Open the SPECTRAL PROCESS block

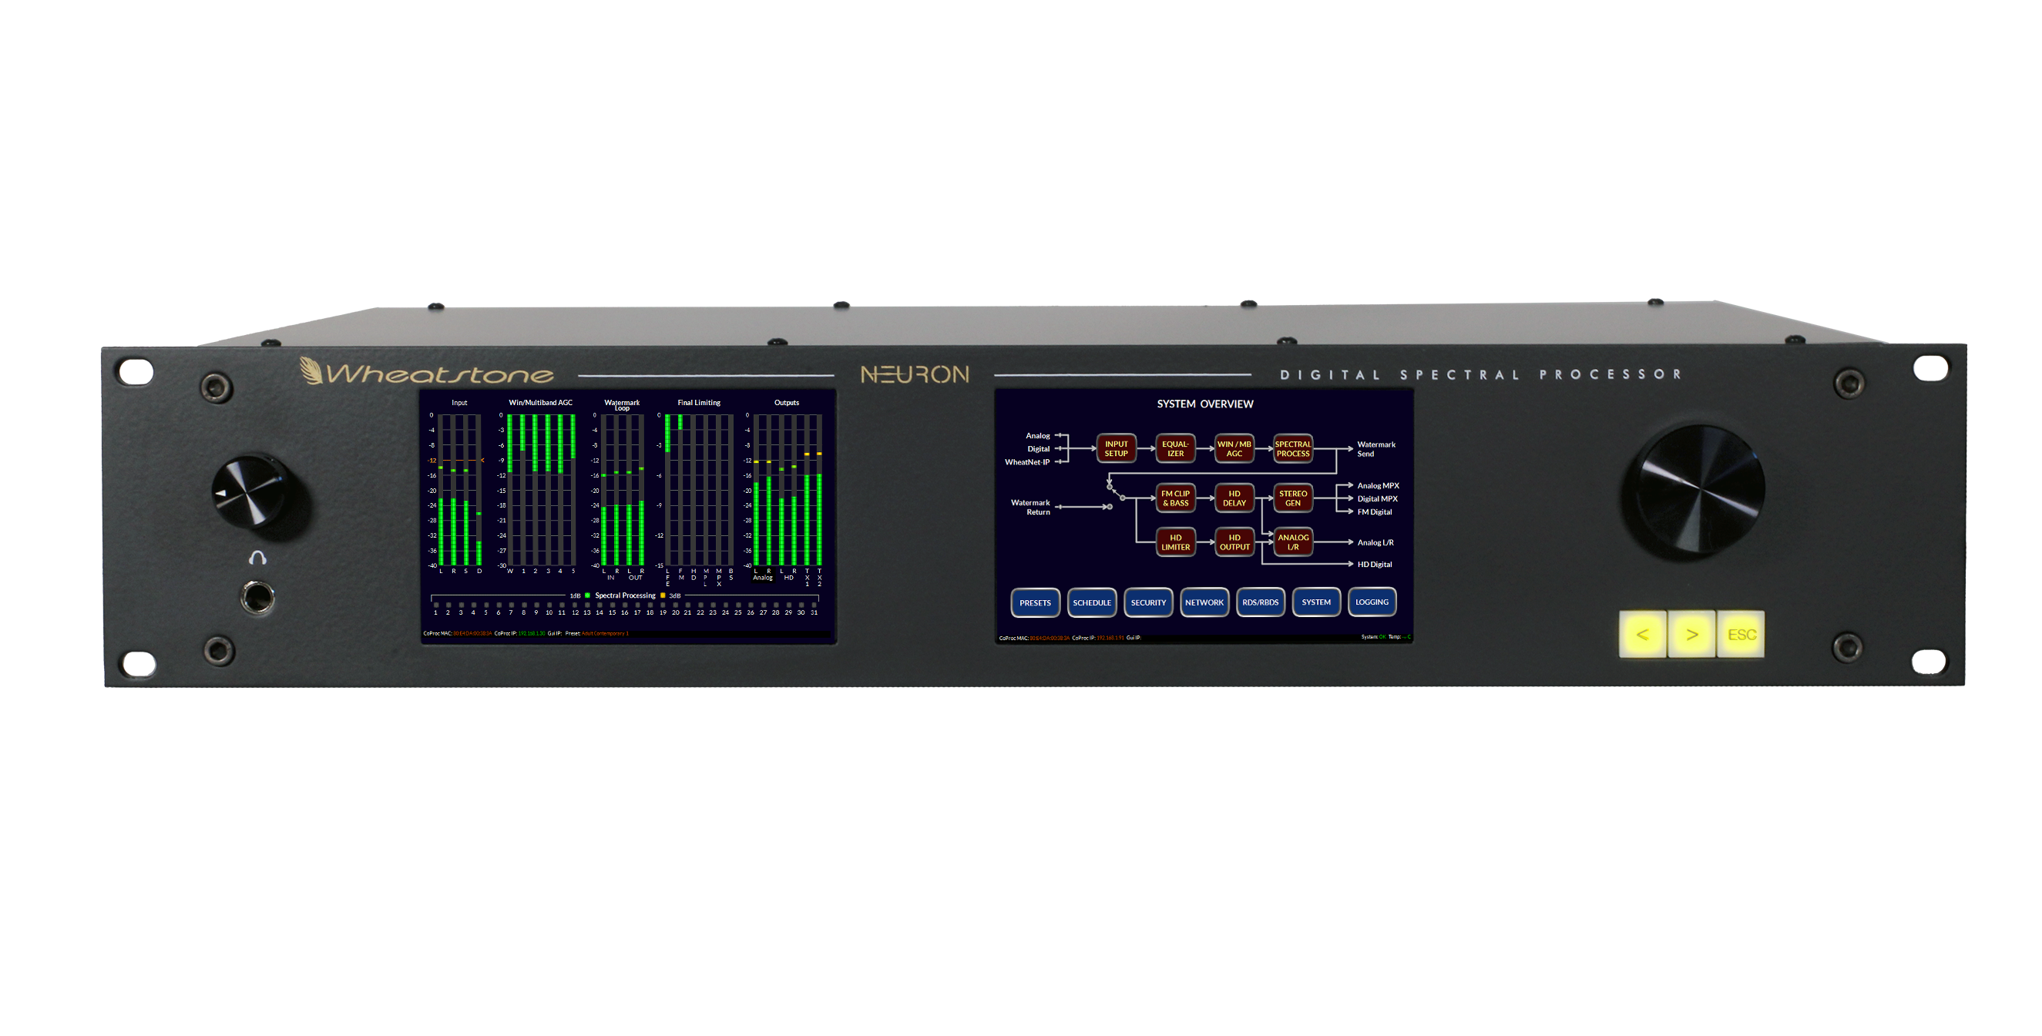(x=1292, y=448)
